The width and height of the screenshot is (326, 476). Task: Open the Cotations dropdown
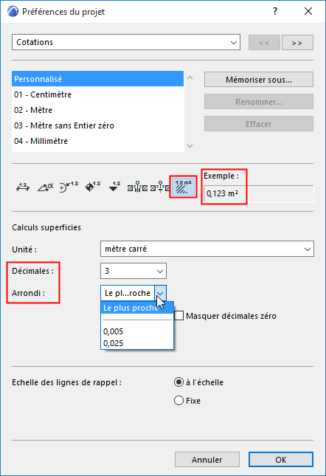point(126,42)
